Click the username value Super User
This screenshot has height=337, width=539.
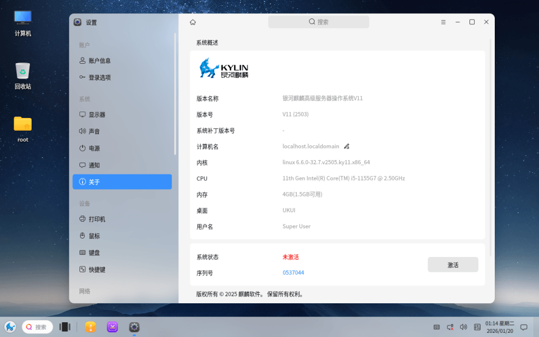click(296, 226)
